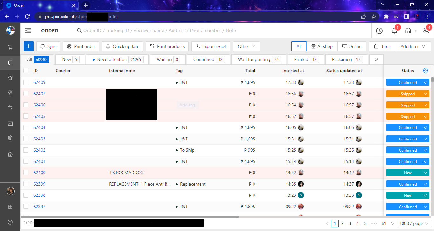Open the products shirt sidebar icon
The width and height of the screenshot is (434, 231).
point(10,78)
